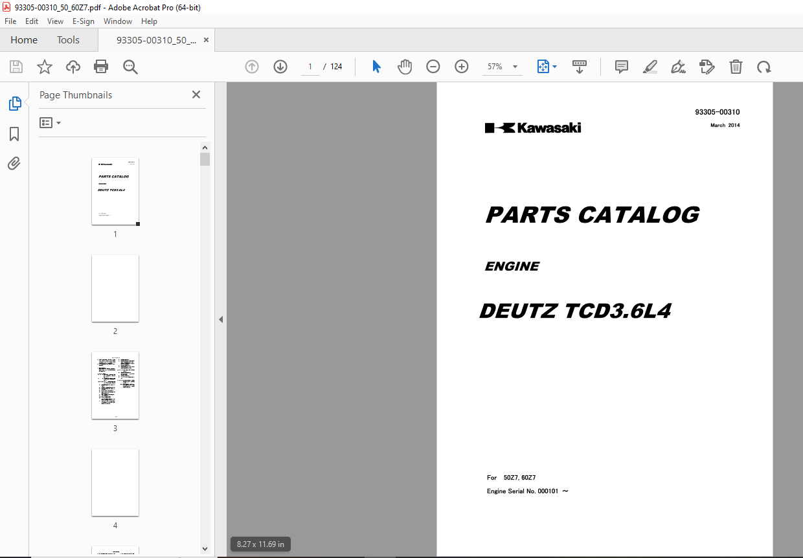Click the thumbnails panel scrollbar thumb

point(205,159)
